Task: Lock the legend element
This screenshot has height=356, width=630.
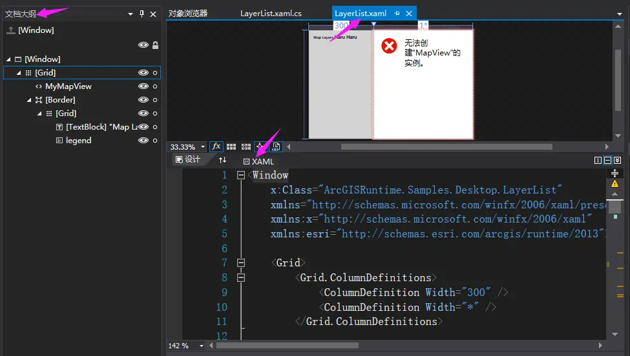Action: pyautogui.click(x=155, y=141)
